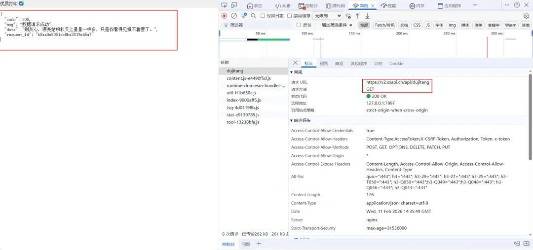Screen dimensions: 533x250
Task: Open network settings gear icon
Action: tap(526, 16)
